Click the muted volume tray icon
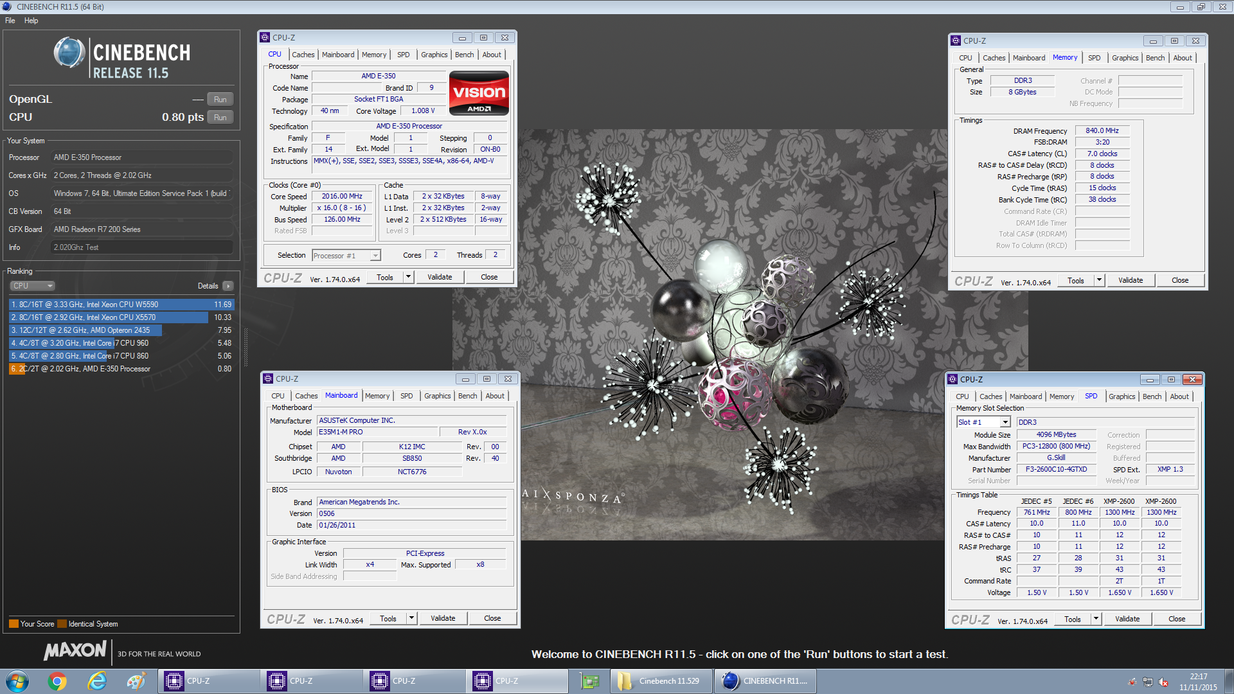This screenshot has width=1234, height=694. (x=1163, y=682)
